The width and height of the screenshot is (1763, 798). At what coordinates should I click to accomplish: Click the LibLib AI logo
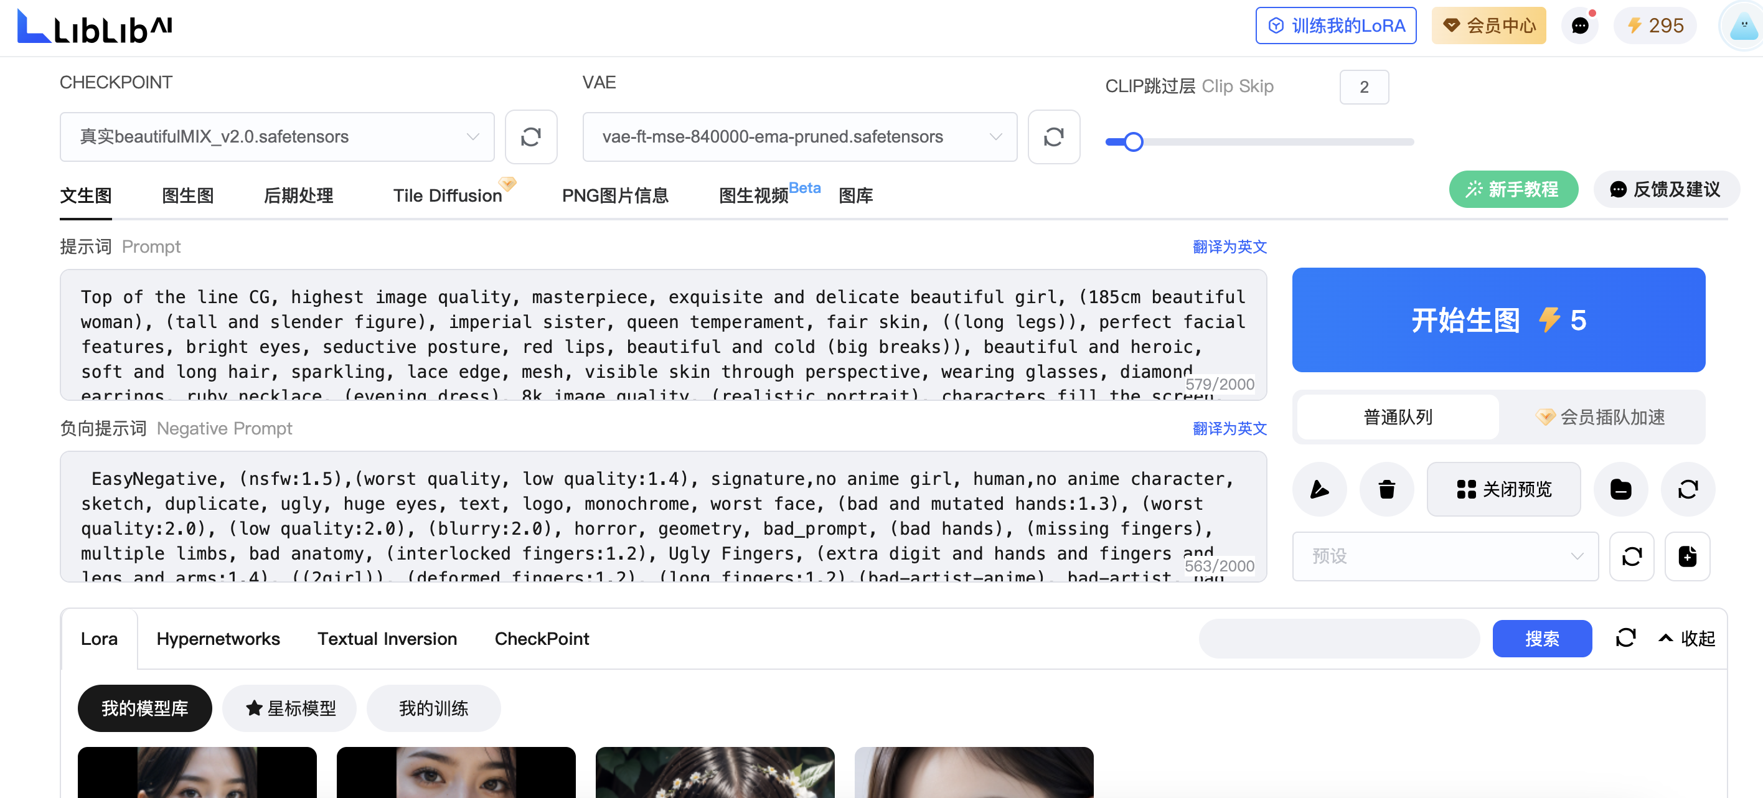95,27
